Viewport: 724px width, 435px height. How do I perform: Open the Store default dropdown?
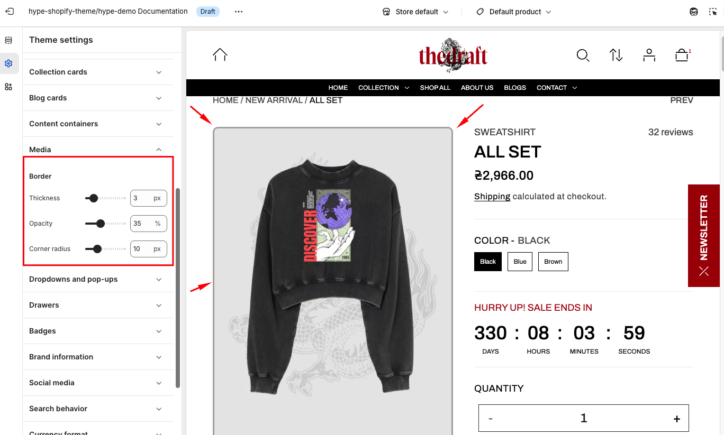pos(415,12)
